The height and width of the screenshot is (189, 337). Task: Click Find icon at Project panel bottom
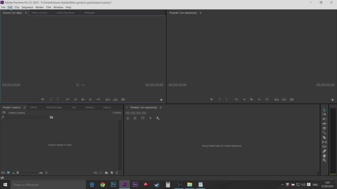pyautogui.click(x=101, y=173)
